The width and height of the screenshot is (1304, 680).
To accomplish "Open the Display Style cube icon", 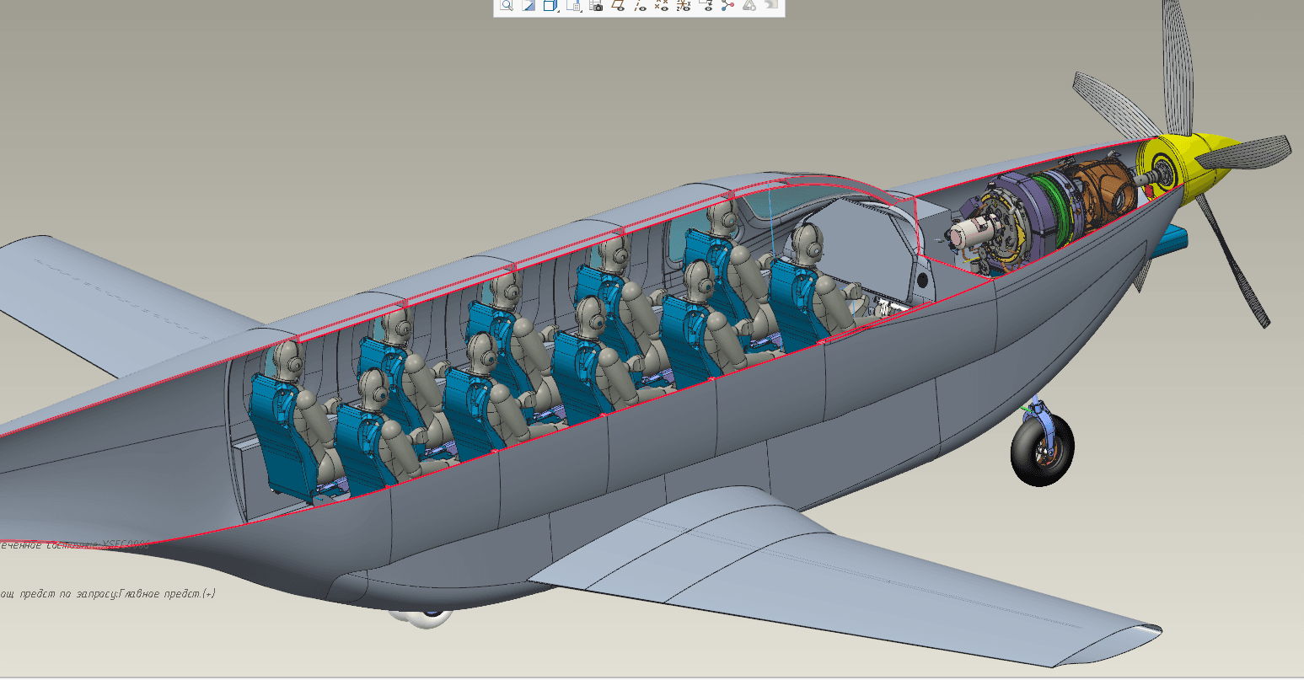I will click(551, 5).
